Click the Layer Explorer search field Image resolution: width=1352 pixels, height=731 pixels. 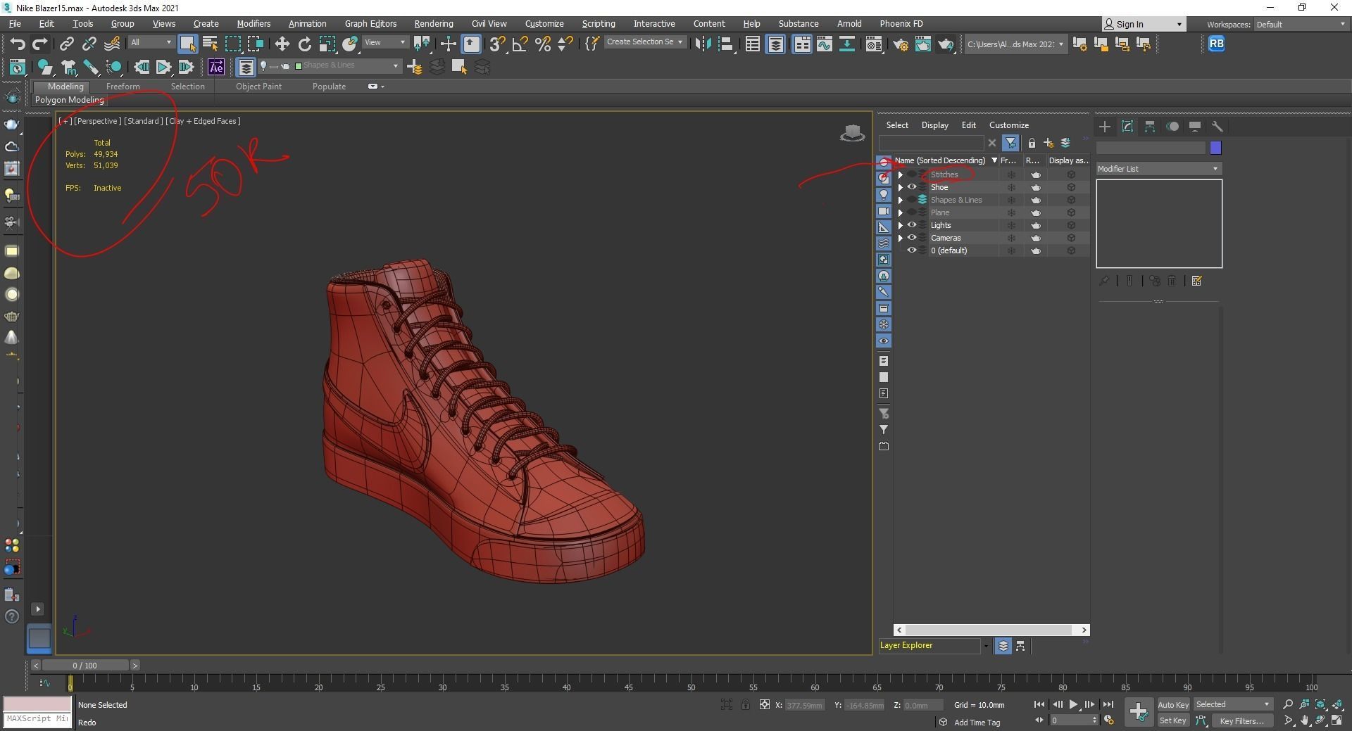pyautogui.click(x=931, y=143)
